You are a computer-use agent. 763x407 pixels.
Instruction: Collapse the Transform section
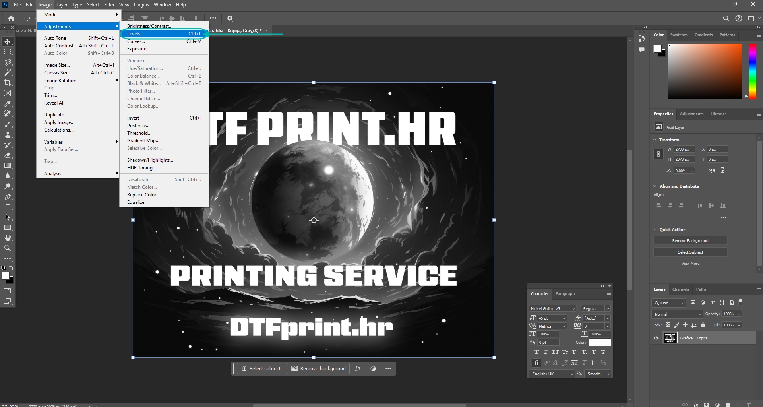pos(655,140)
